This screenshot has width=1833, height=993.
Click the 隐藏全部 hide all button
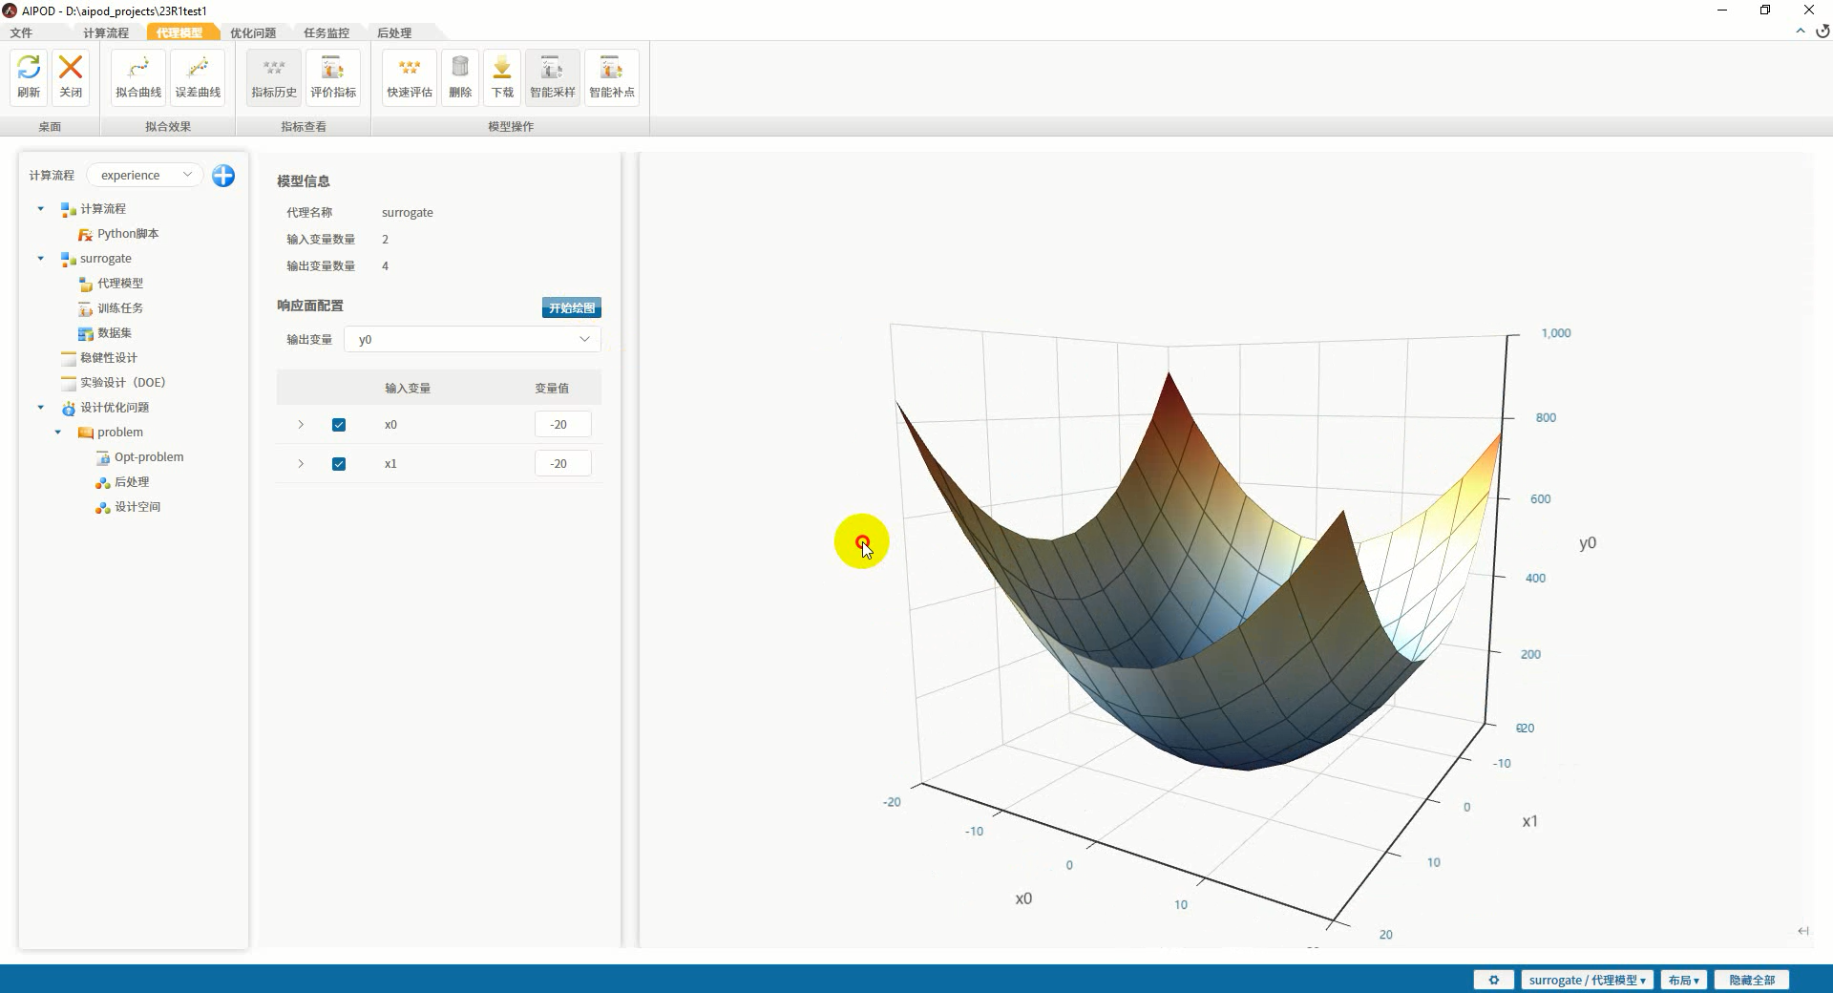pyautogui.click(x=1752, y=980)
